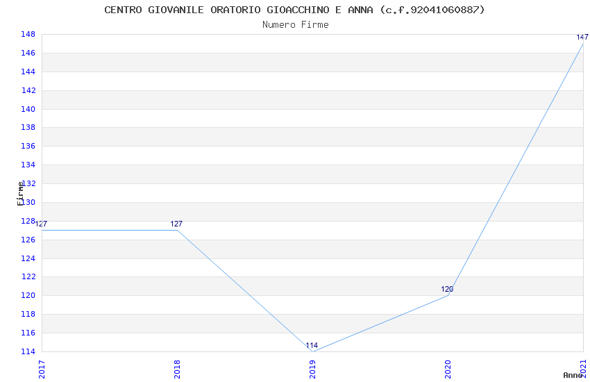
Task: Click the y-axis tick value 138
Action: [x=28, y=127]
